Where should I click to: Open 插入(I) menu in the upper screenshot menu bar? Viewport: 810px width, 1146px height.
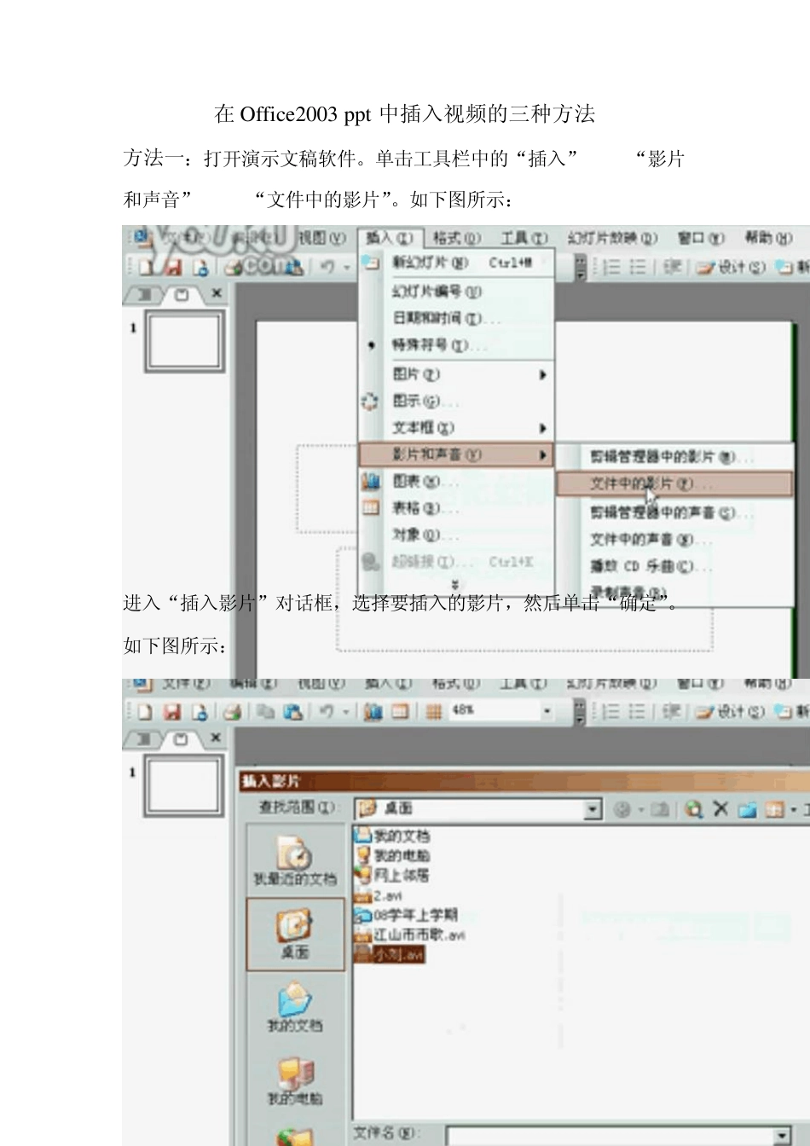coord(390,239)
